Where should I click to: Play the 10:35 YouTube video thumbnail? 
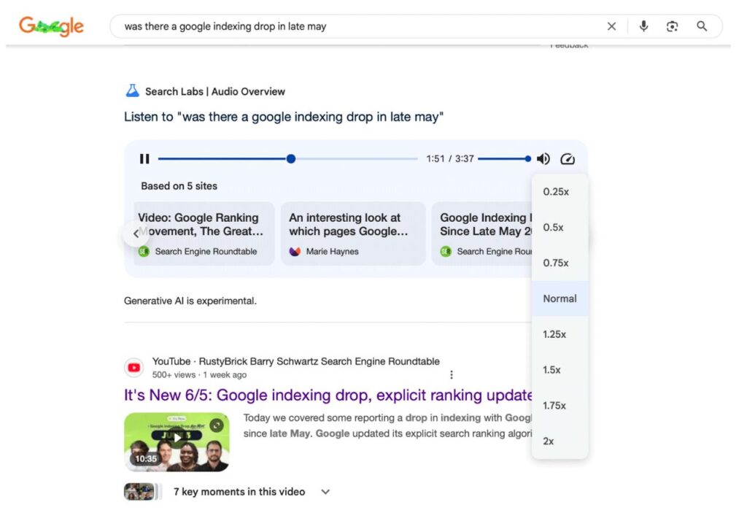click(x=177, y=442)
